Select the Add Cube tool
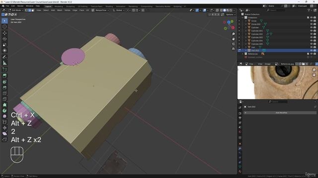 pos(4,70)
